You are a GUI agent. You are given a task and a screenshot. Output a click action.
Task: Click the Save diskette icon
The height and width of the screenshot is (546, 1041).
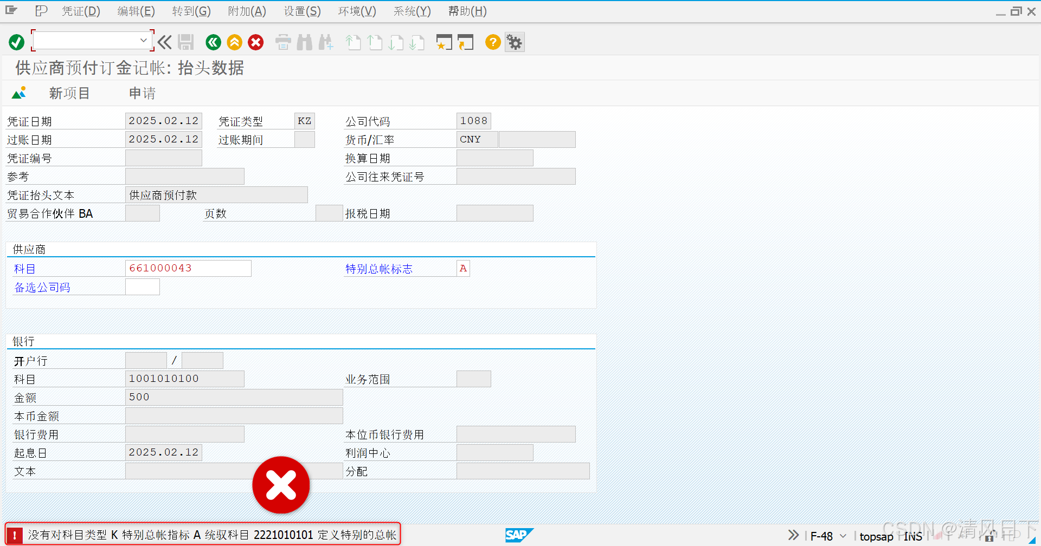186,42
